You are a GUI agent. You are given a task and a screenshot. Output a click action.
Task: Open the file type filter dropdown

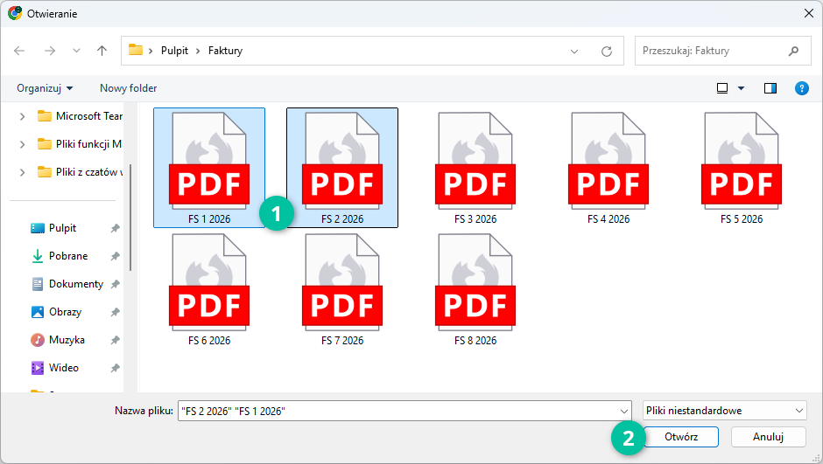pos(724,411)
